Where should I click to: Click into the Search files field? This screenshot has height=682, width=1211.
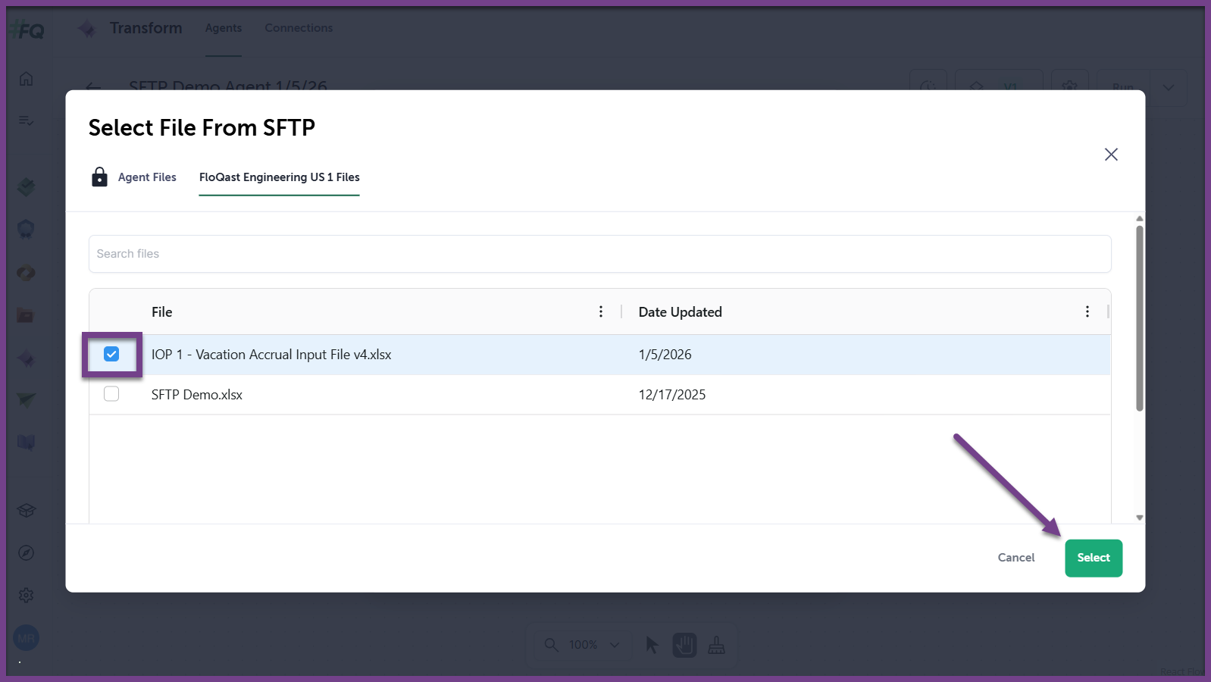[x=600, y=254]
